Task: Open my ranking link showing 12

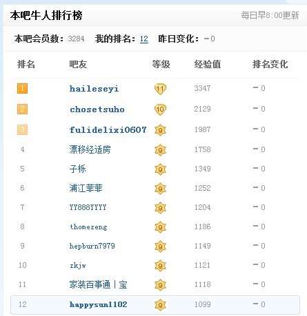Action: pos(144,39)
